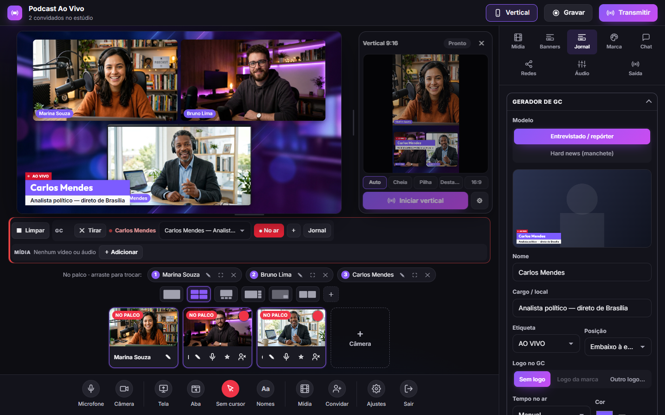Screen dimensions: 665x415
Task: Choose Hard news (manchete) model
Action: pos(582,154)
